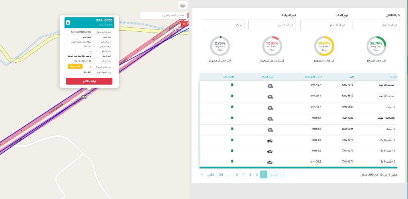Click the vehicle icon in TED-4028 row
Viewport: 408px width, 199px height.
pos(271,119)
